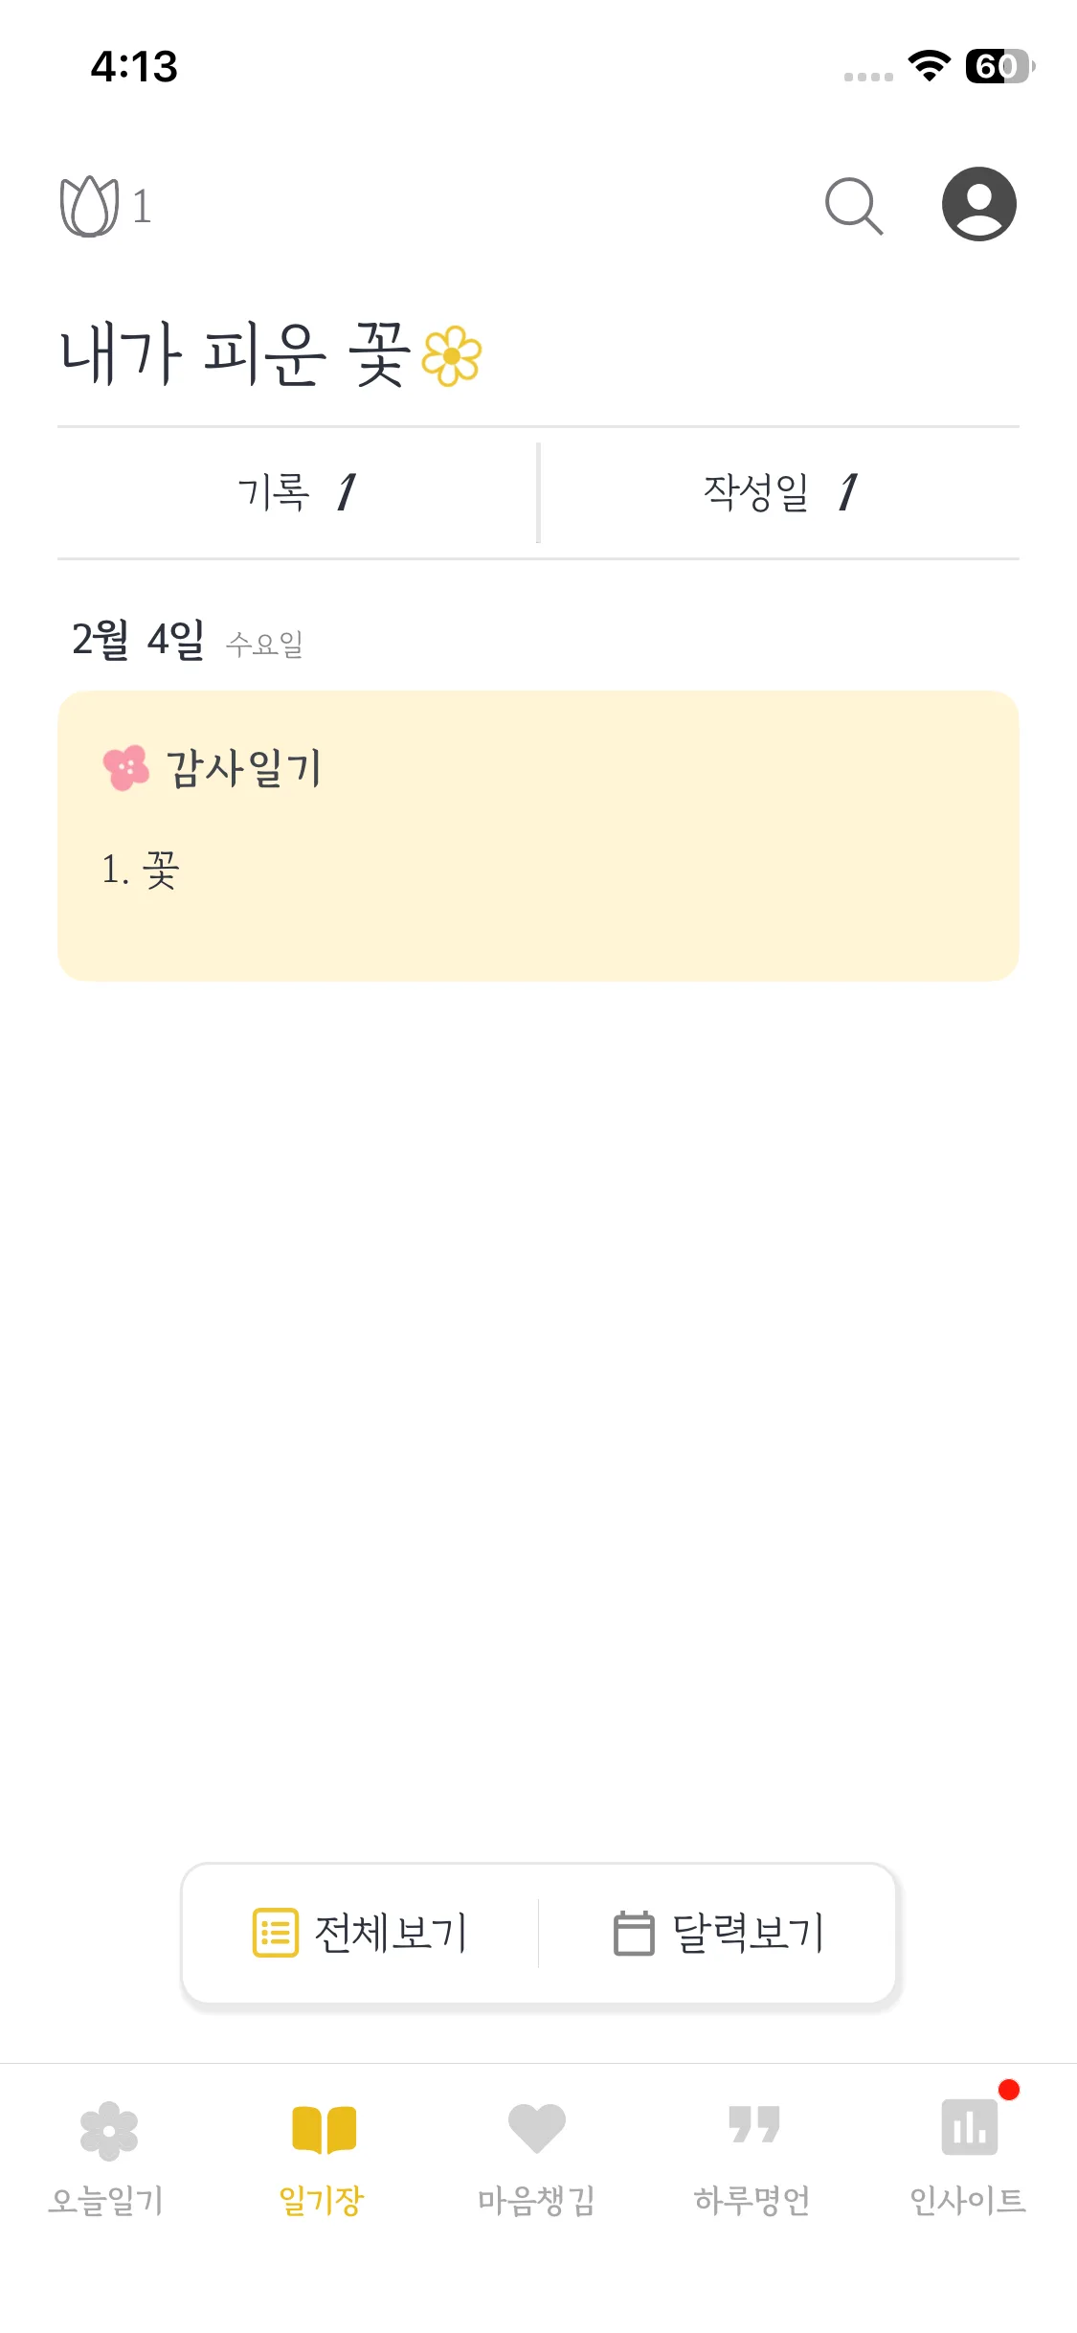Tap the tulip flower count icon
1077x2333 pixels.
(90, 206)
